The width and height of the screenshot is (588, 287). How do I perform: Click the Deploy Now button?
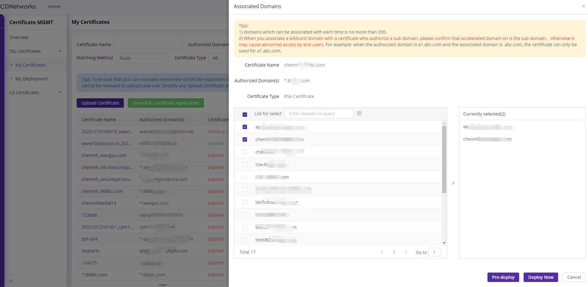(541, 277)
